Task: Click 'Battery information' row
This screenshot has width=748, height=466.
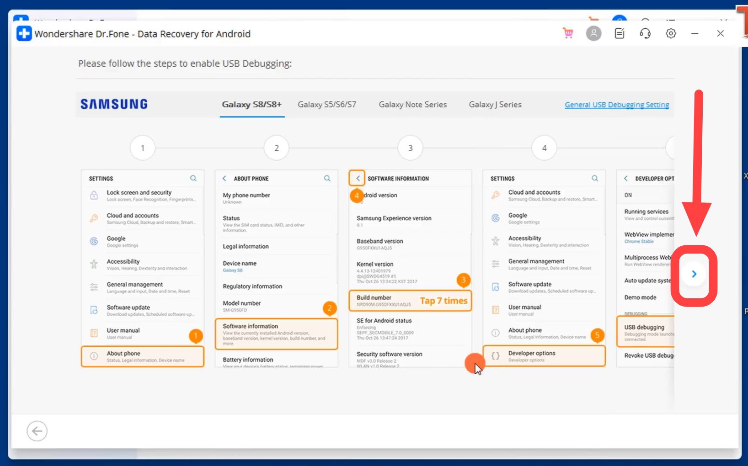Action: point(277,361)
